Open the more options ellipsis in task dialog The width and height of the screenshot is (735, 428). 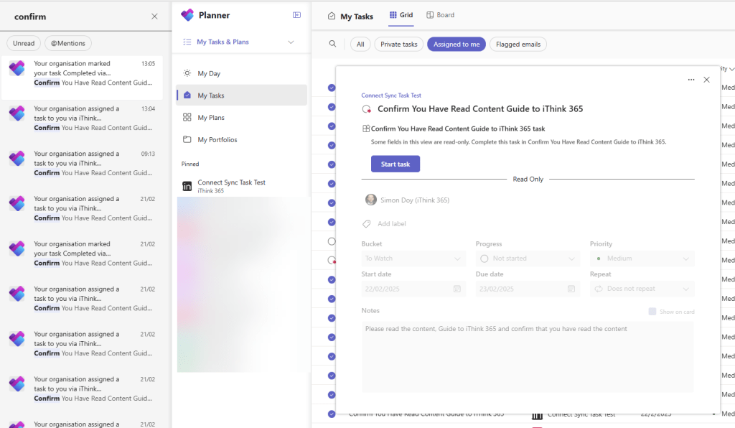coord(690,80)
